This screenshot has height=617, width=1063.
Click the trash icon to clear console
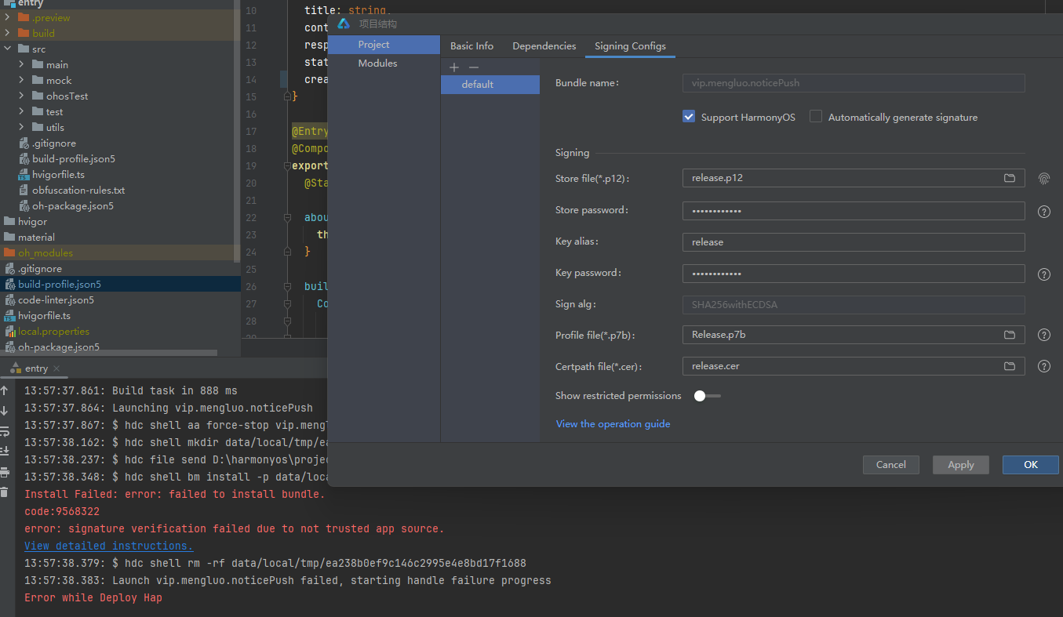(x=4, y=492)
